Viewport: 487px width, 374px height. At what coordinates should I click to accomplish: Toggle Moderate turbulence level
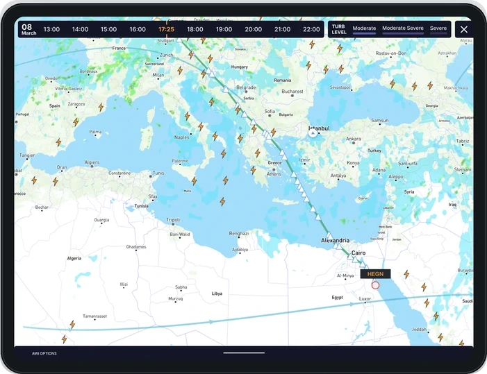pos(364,29)
